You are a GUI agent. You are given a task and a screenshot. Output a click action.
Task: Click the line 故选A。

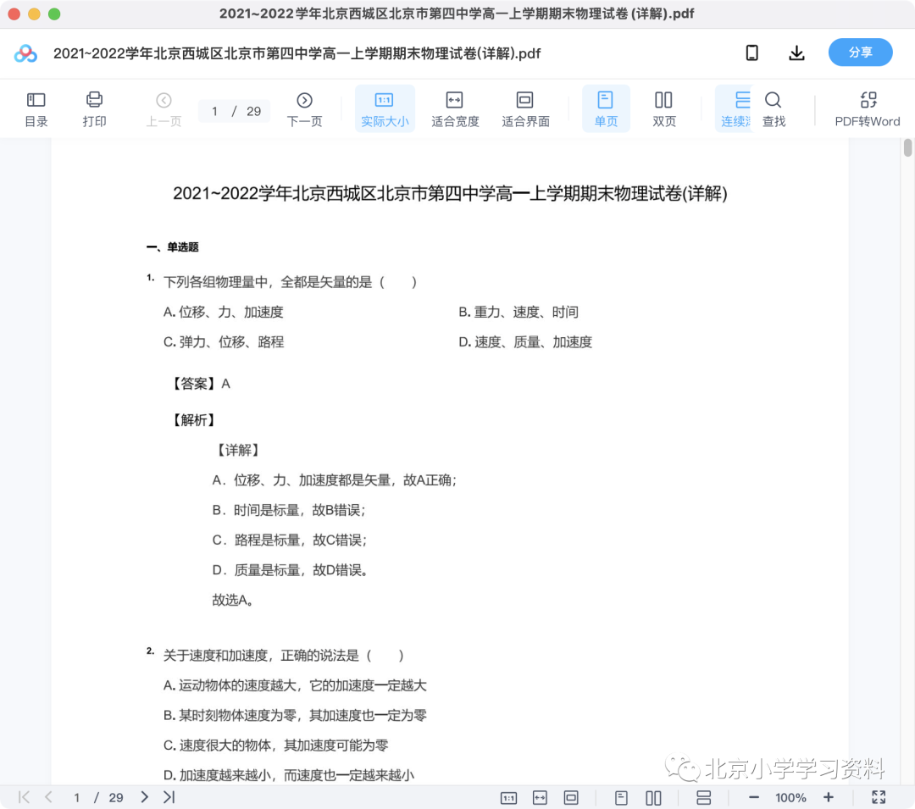233,601
